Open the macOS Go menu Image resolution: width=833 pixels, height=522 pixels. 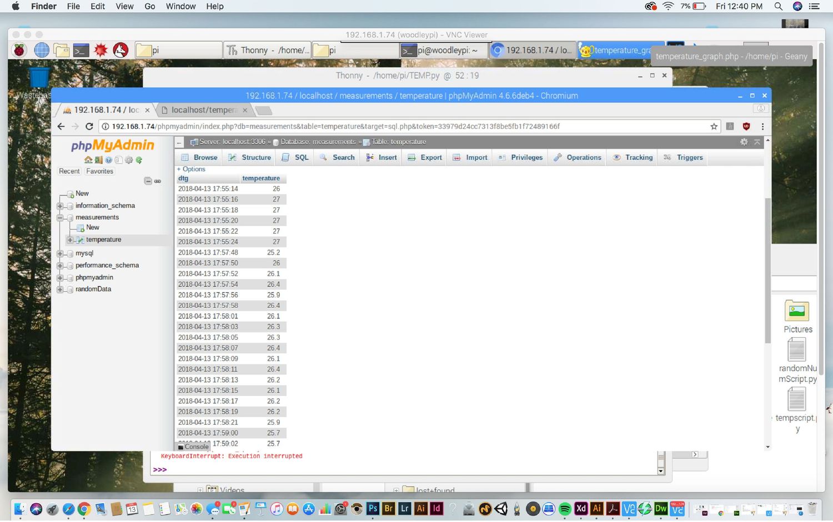pos(150,6)
